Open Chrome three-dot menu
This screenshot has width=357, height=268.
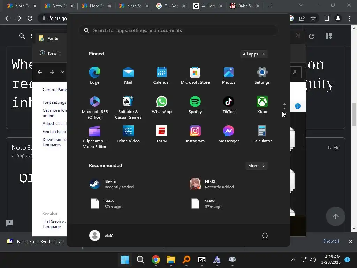tap(349, 18)
